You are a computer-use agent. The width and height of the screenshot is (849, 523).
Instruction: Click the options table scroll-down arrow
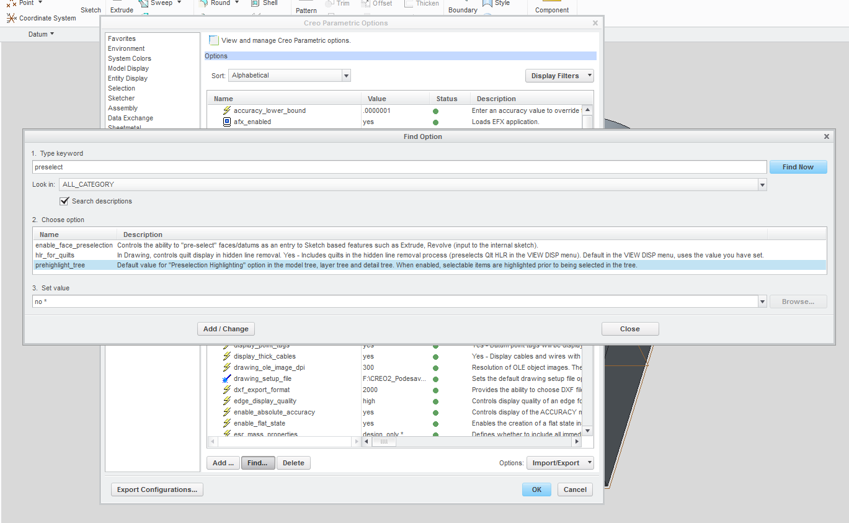tap(588, 431)
